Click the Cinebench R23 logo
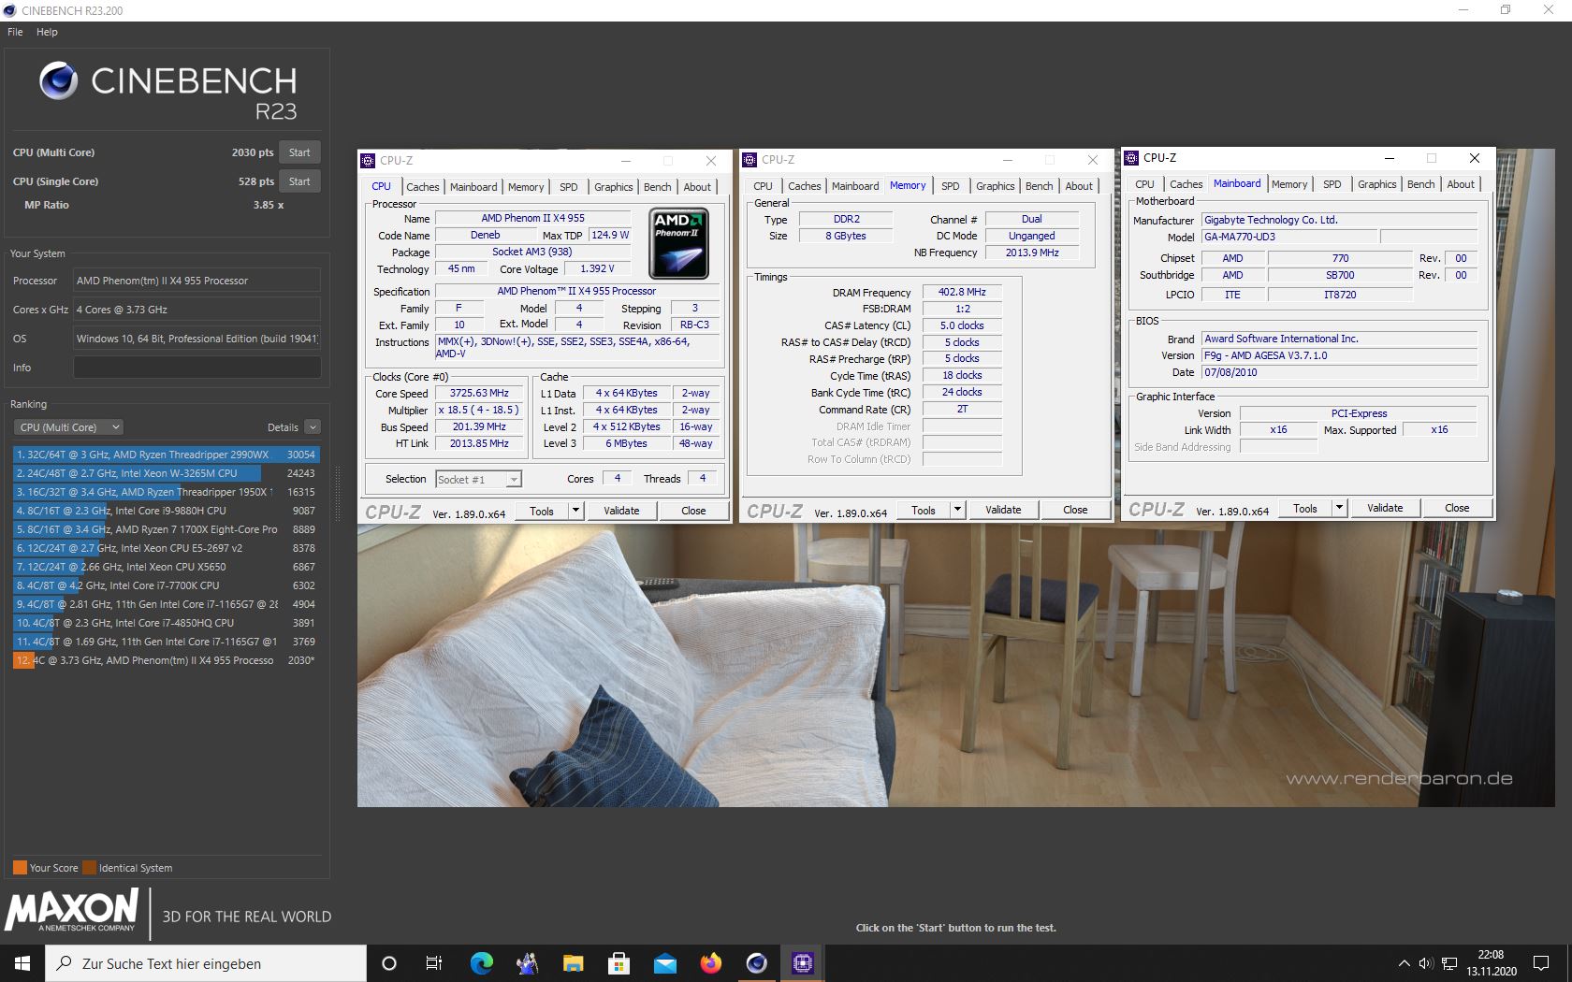Screen dimensions: 1572x982 (168, 92)
